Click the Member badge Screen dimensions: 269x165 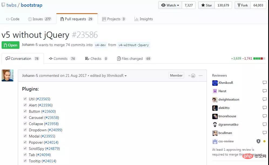pos(176,75)
